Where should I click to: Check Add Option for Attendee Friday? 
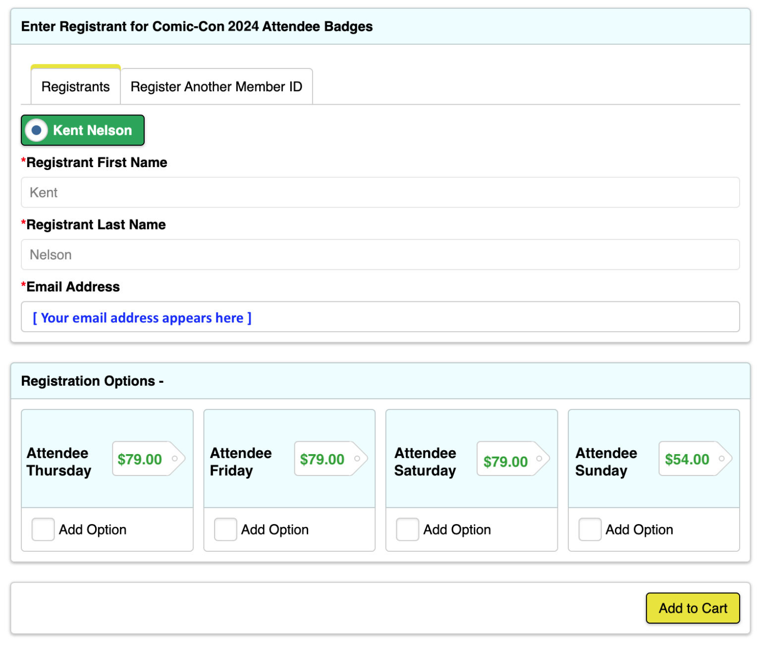225,529
